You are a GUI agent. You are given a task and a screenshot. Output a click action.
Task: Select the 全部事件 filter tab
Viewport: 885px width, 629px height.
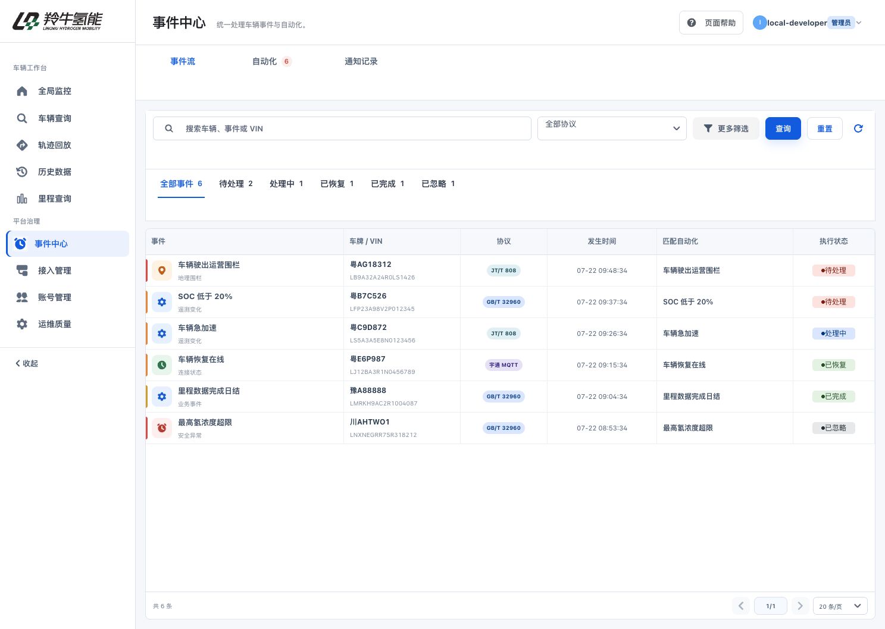(x=181, y=184)
